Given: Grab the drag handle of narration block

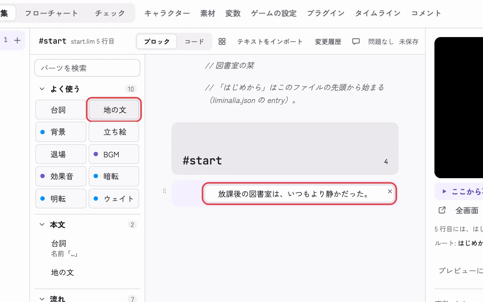Looking at the screenshot, I should point(164,191).
